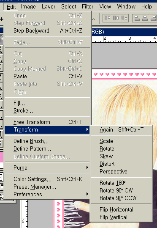Select Perspective in Transform submenu
This screenshot has height=228, width=157.
121,172
